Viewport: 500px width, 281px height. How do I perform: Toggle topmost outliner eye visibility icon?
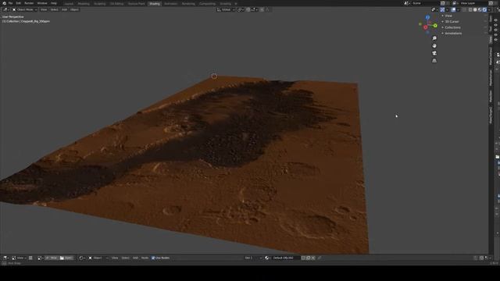pos(495,20)
